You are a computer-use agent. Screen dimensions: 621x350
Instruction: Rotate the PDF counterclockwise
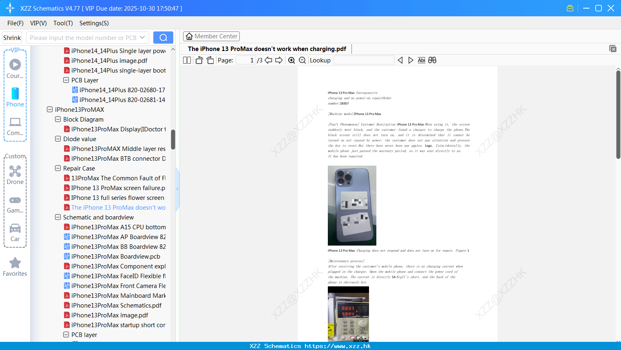(x=199, y=60)
